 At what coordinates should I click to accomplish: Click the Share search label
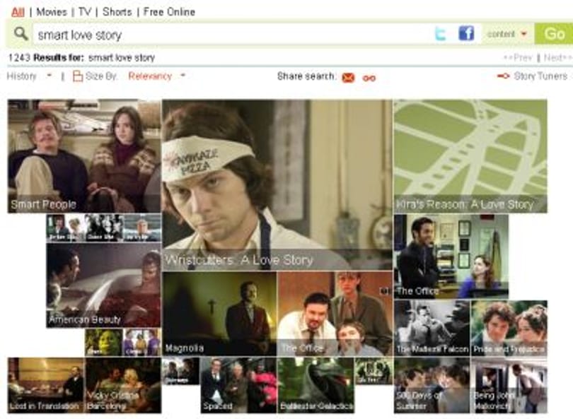(x=306, y=76)
